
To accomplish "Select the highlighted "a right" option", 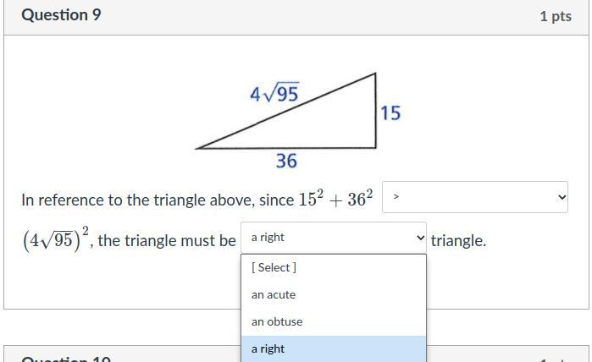I will 268,348.
